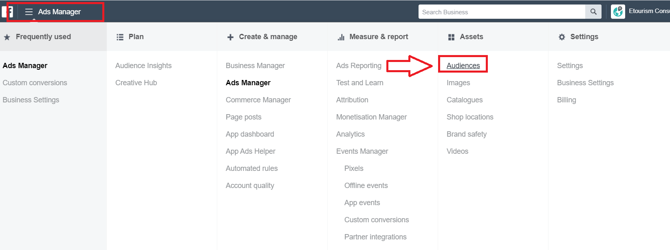
Task: Open Catalogues
Action: pos(465,100)
